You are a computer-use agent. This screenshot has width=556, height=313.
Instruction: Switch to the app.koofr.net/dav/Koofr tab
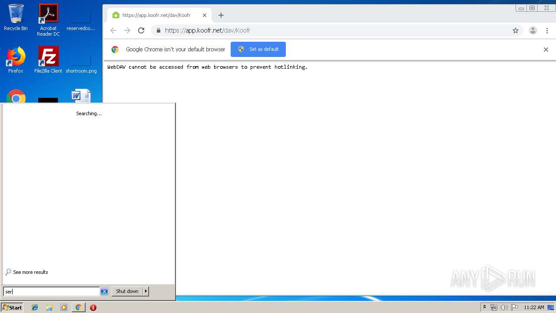tap(159, 15)
